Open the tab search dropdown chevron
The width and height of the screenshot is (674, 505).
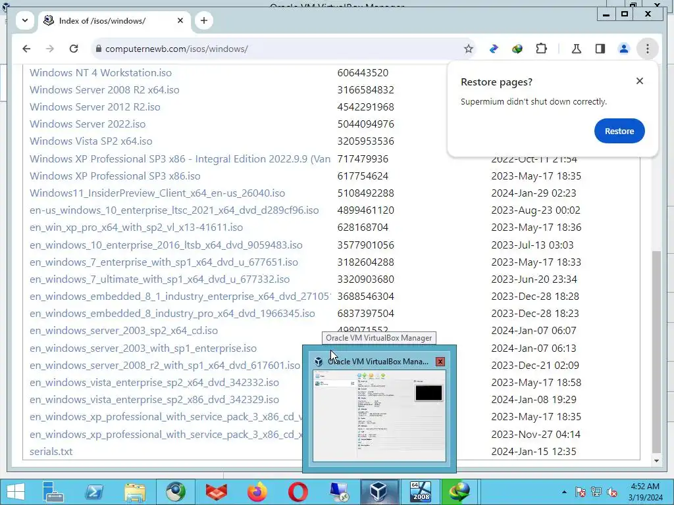click(25, 20)
